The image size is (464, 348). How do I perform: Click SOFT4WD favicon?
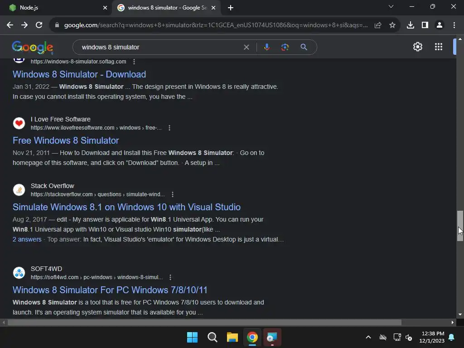(x=19, y=272)
